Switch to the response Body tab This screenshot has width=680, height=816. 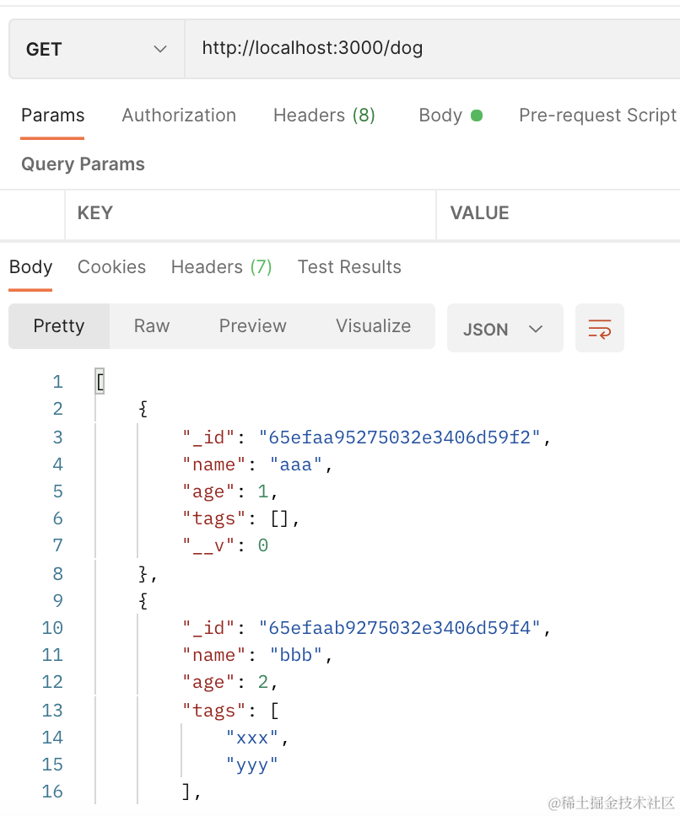click(x=31, y=267)
